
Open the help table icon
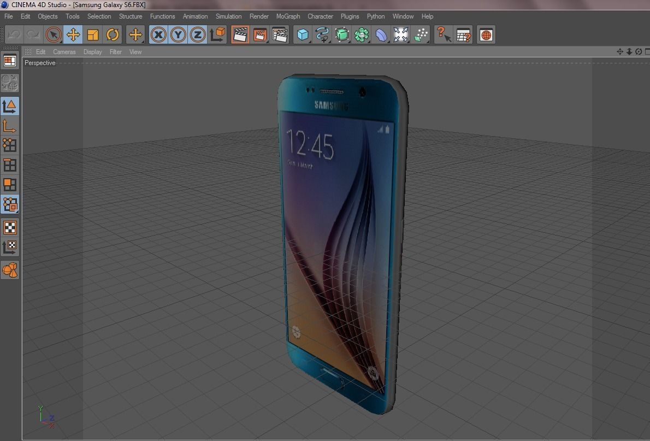(463, 35)
